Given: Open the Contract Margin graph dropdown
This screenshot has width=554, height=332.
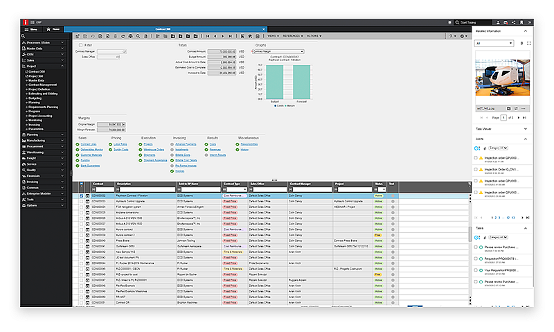Looking at the screenshot, I should (x=277, y=51).
